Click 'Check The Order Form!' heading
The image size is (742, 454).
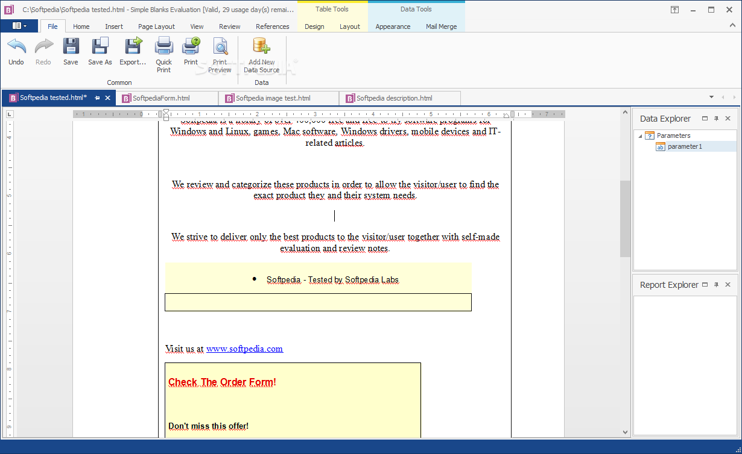point(222,382)
